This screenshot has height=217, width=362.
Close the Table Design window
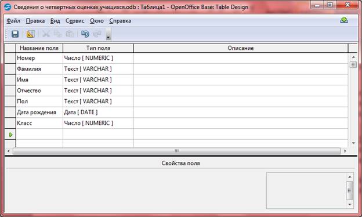(347, 5)
